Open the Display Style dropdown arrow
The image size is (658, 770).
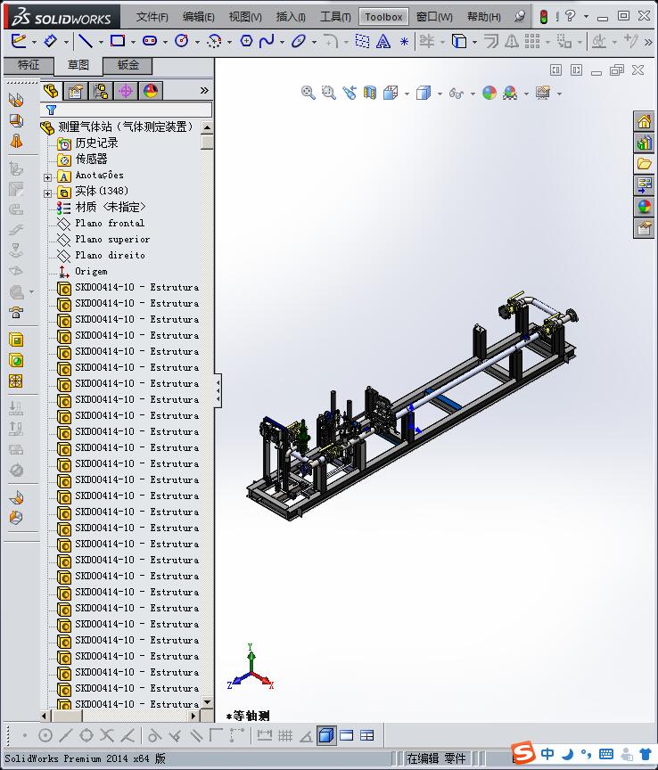tap(440, 94)
